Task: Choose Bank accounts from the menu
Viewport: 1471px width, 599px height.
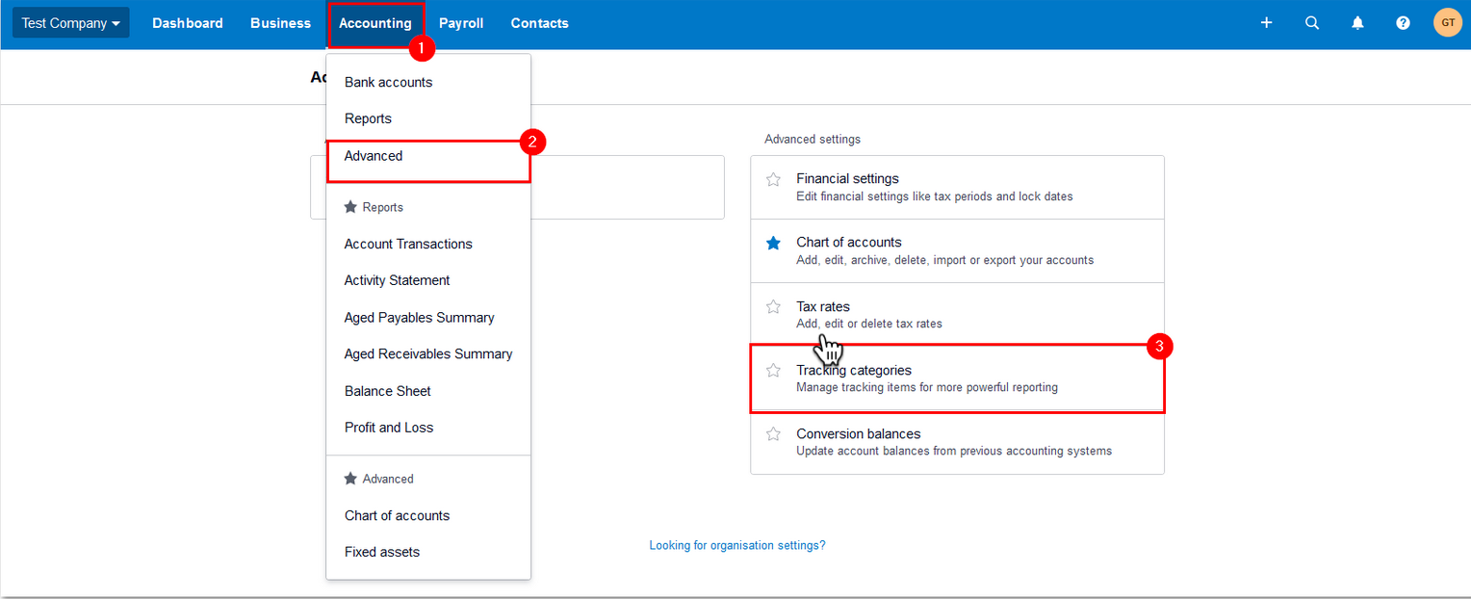Action: [388, 83]
